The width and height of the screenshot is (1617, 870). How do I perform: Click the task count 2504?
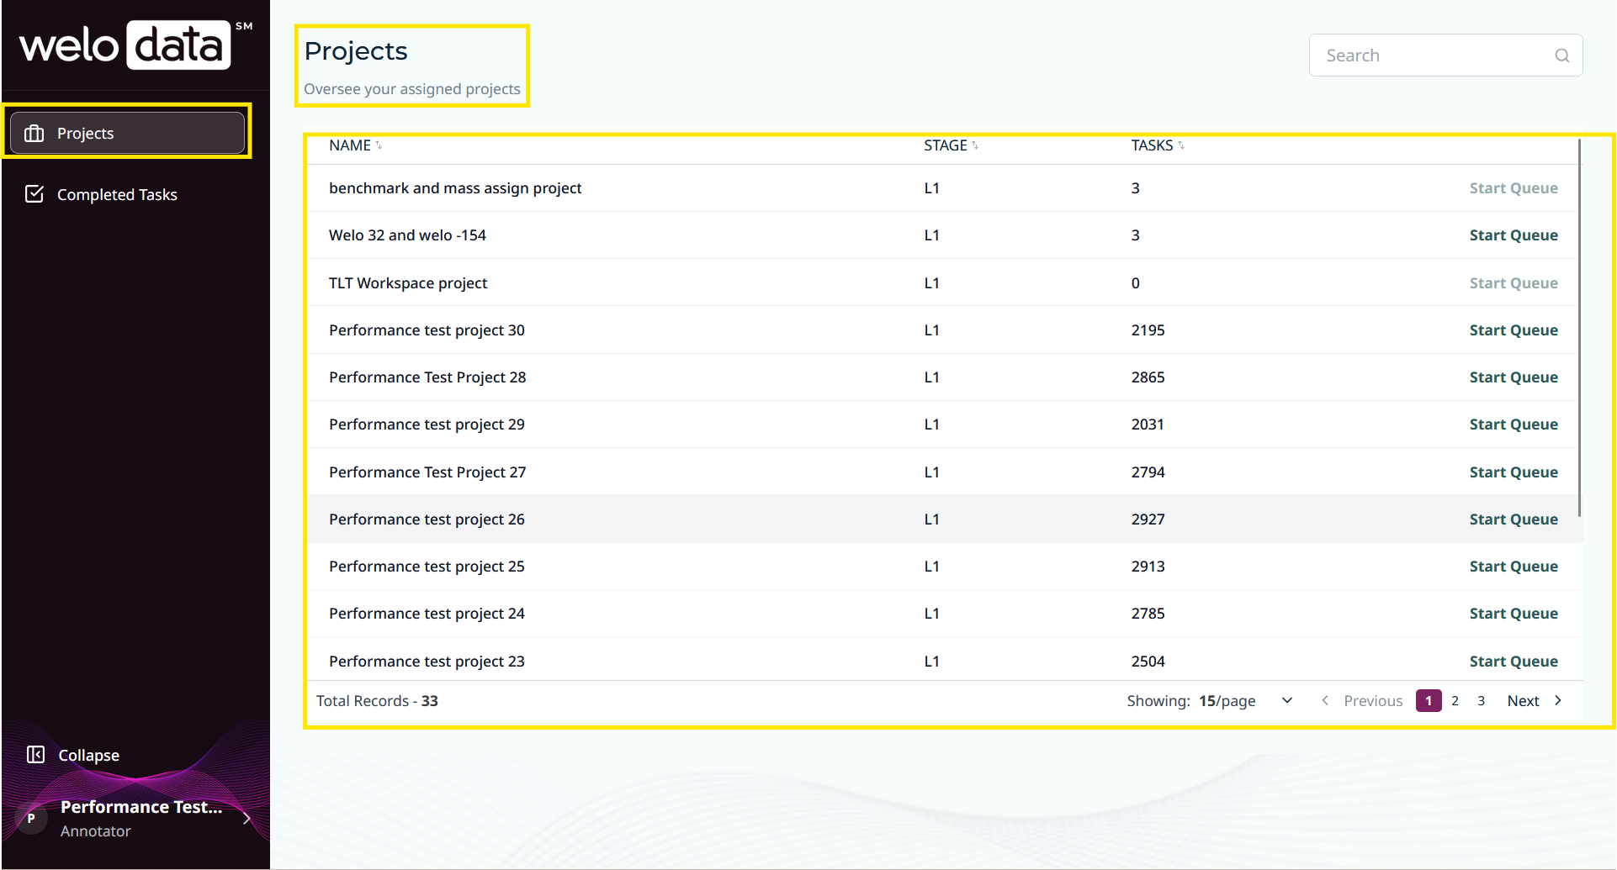click(x=1148, y=662)
